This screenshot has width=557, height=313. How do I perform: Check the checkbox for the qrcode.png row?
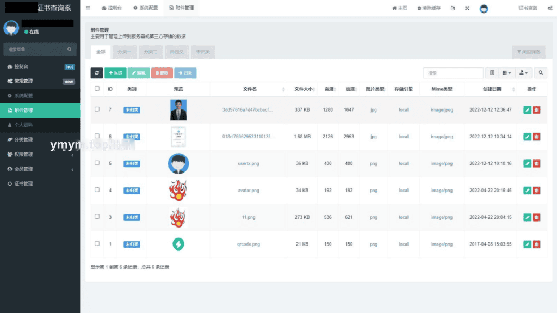tap(97, 244)
